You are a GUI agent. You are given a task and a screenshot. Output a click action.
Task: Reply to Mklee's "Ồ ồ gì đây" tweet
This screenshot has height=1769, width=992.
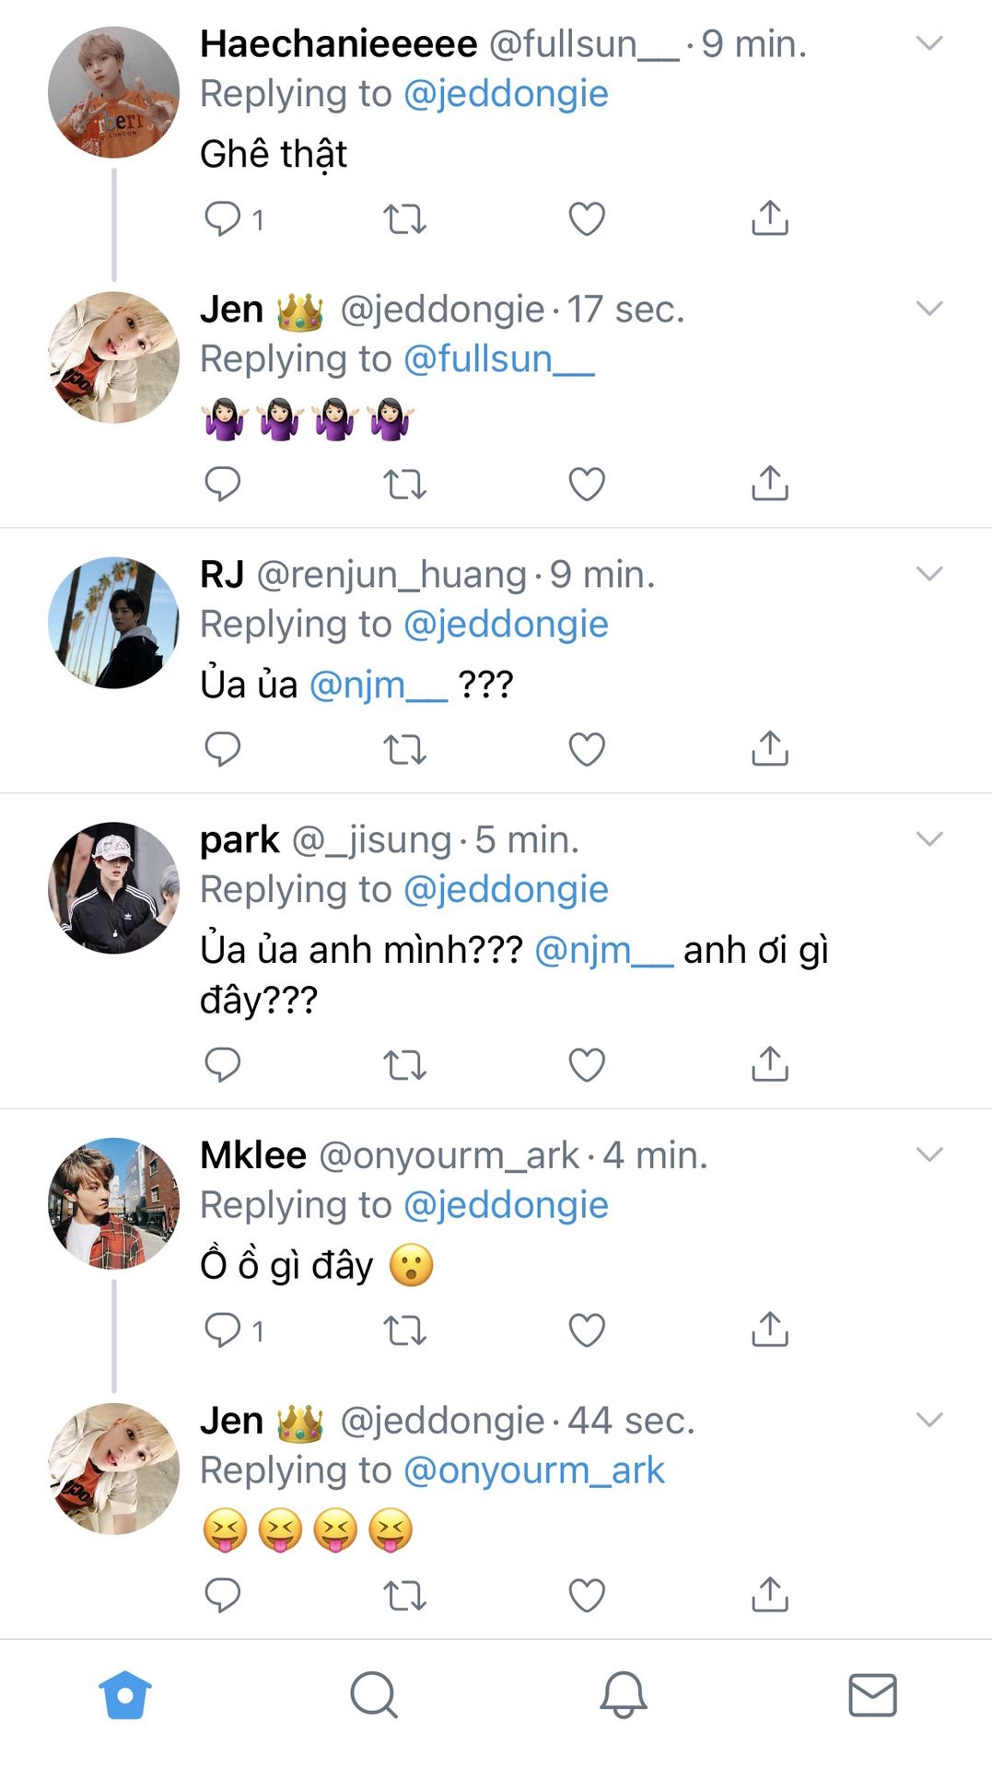(222, 1330)
